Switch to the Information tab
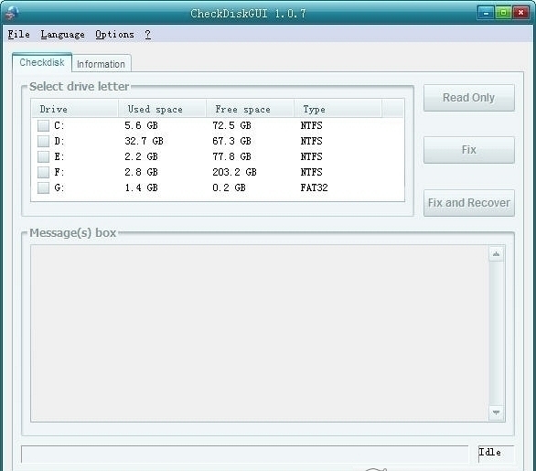 pyautogui.click(x=102, y=64)
